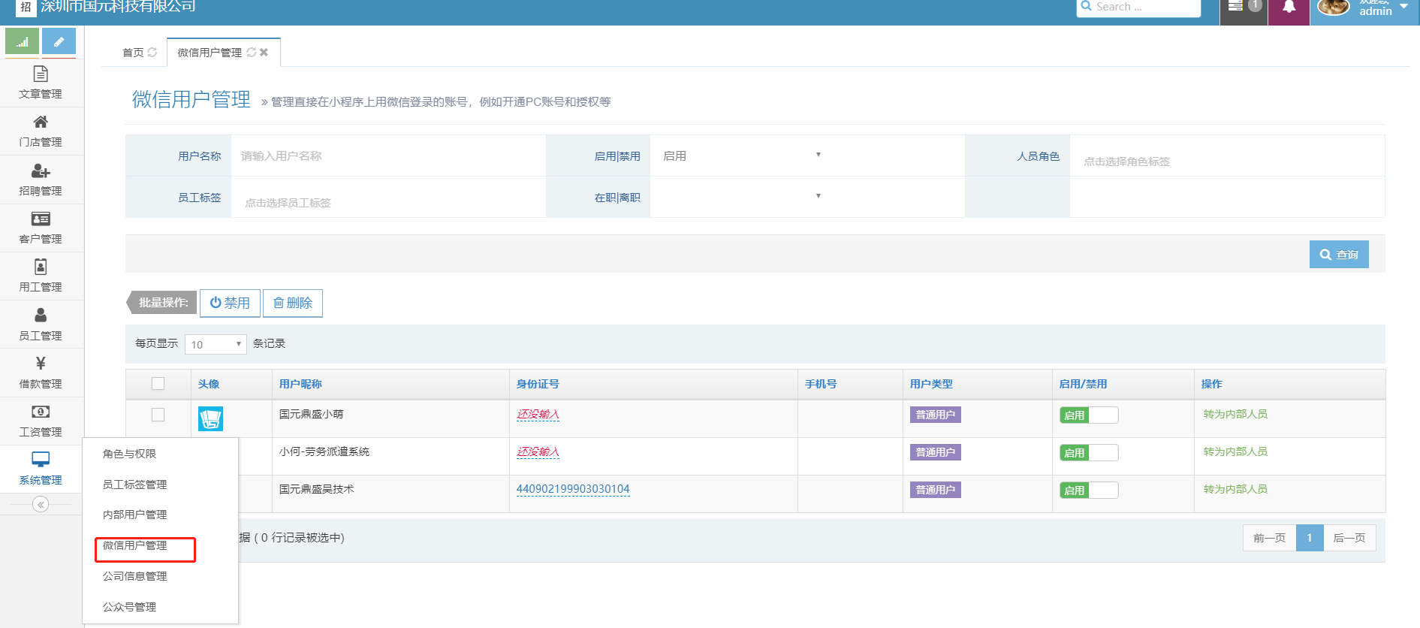The width and height of the screenshot is (1420, 628).
Task: Click the 查询 search button
Action: 1339,255
